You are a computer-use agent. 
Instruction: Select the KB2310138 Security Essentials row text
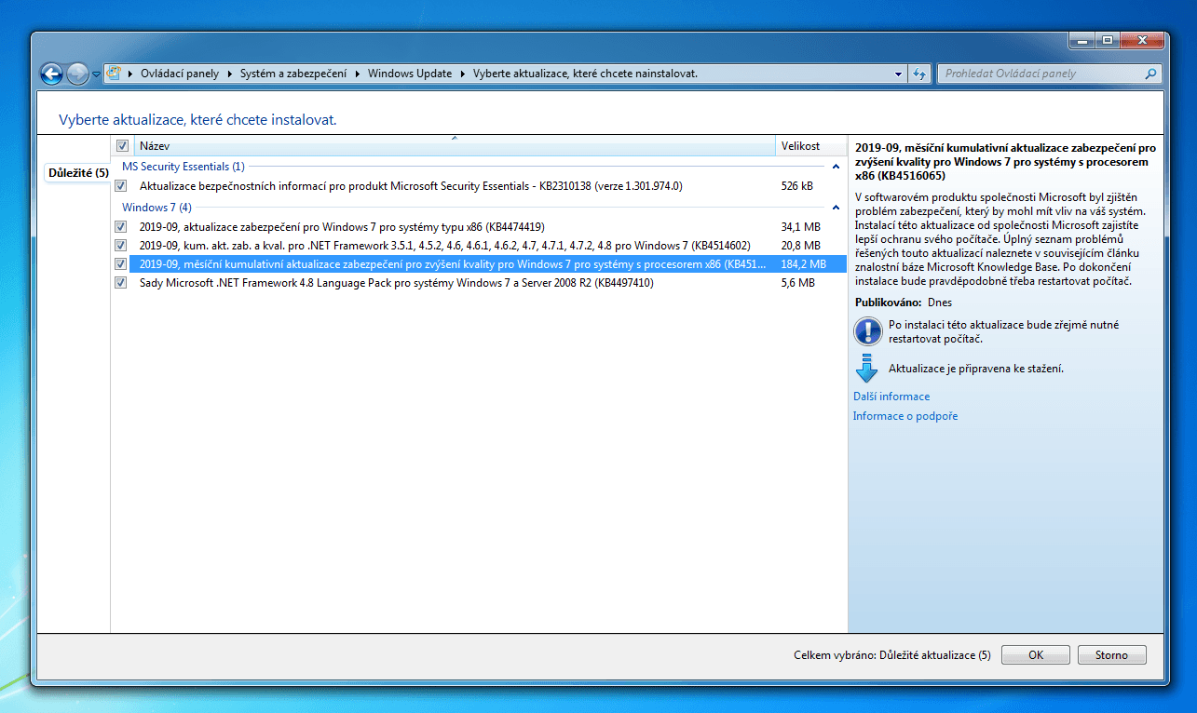pyautogui.click(x=411, y=186)
